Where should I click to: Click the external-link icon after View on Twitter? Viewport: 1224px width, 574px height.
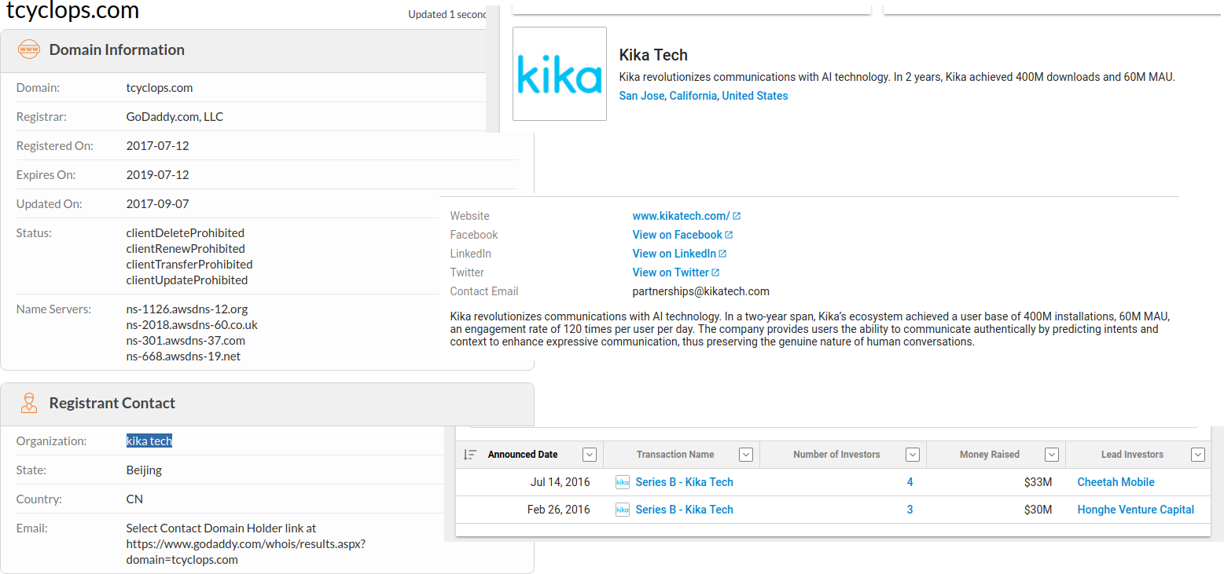point(715,272)
